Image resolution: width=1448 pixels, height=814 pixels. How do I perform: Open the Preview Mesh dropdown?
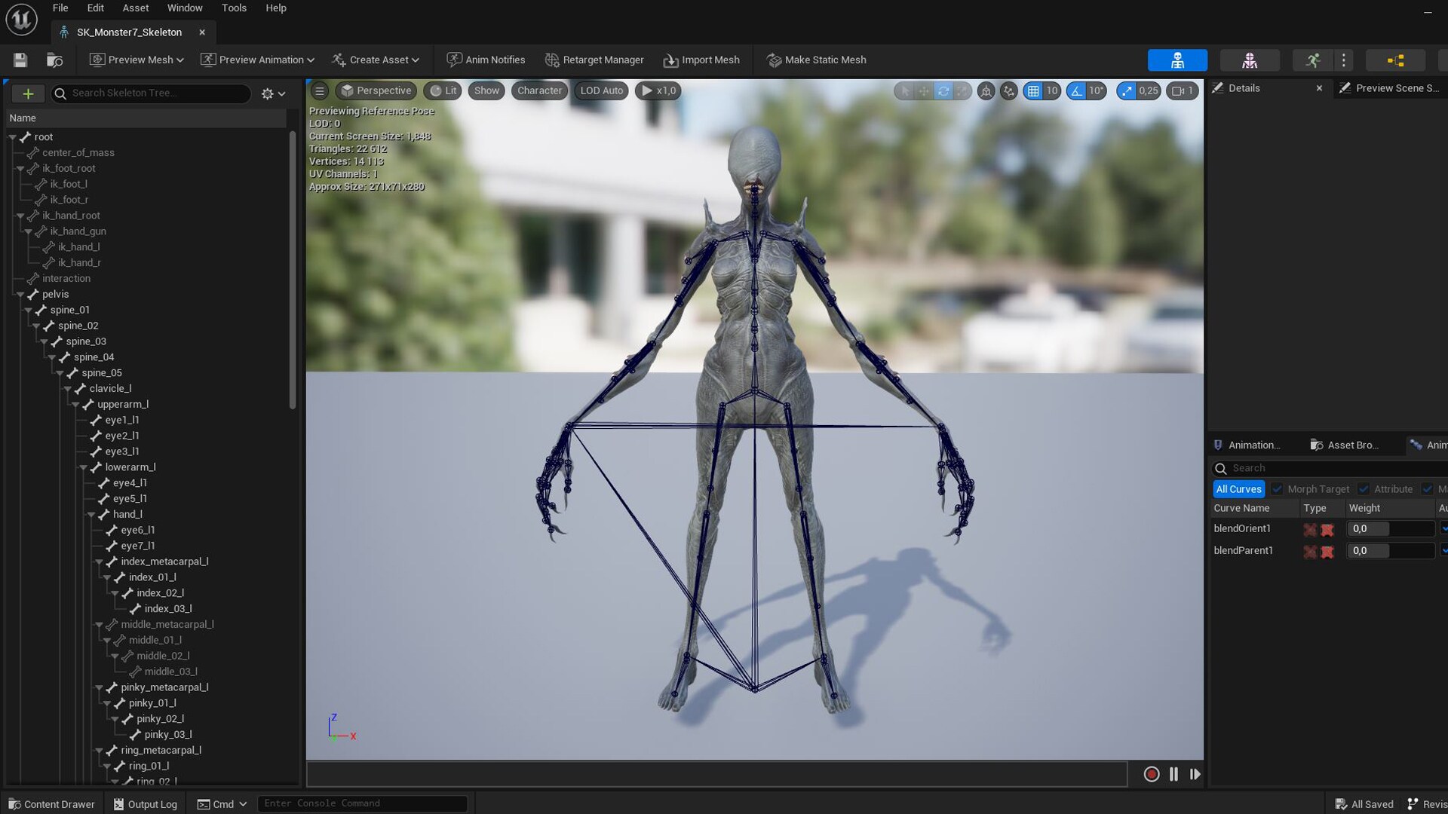136,60
